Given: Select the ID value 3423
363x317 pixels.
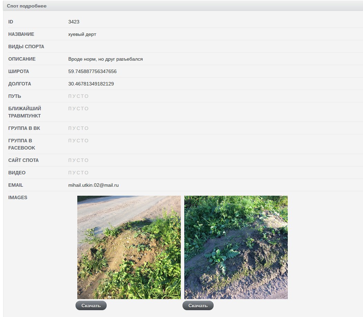Looking at the screenshot, I should pyautogui.click(x=73, y=22).
